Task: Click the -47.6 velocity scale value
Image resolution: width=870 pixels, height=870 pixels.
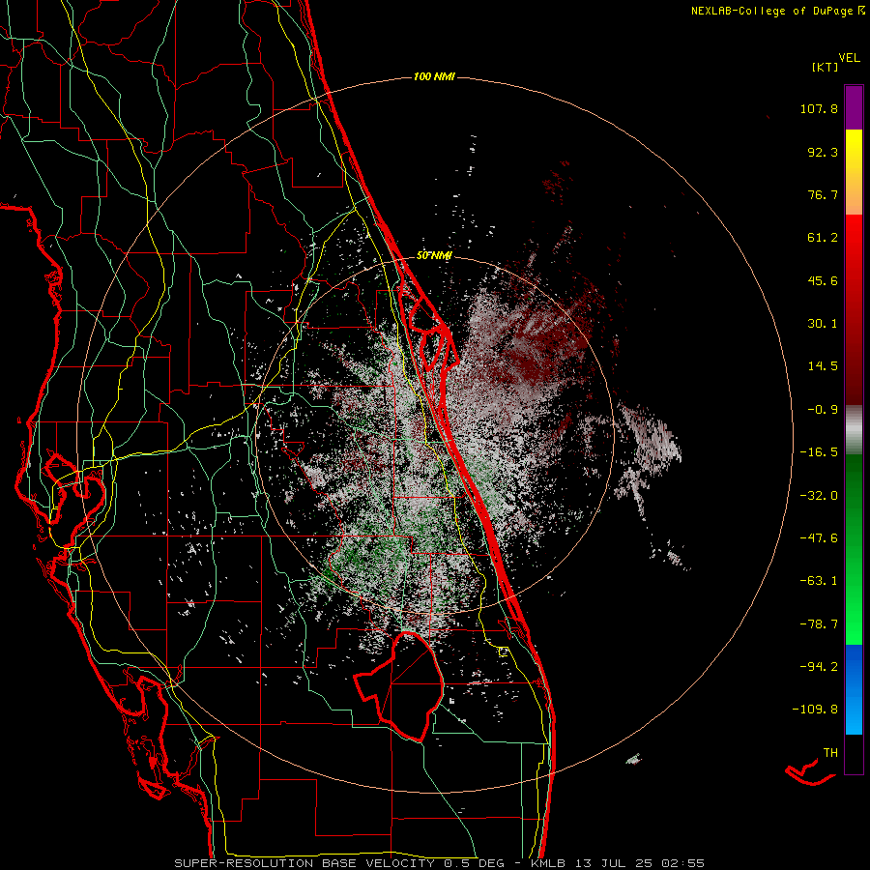Action: pyautogui.click(x=819, y=538)
